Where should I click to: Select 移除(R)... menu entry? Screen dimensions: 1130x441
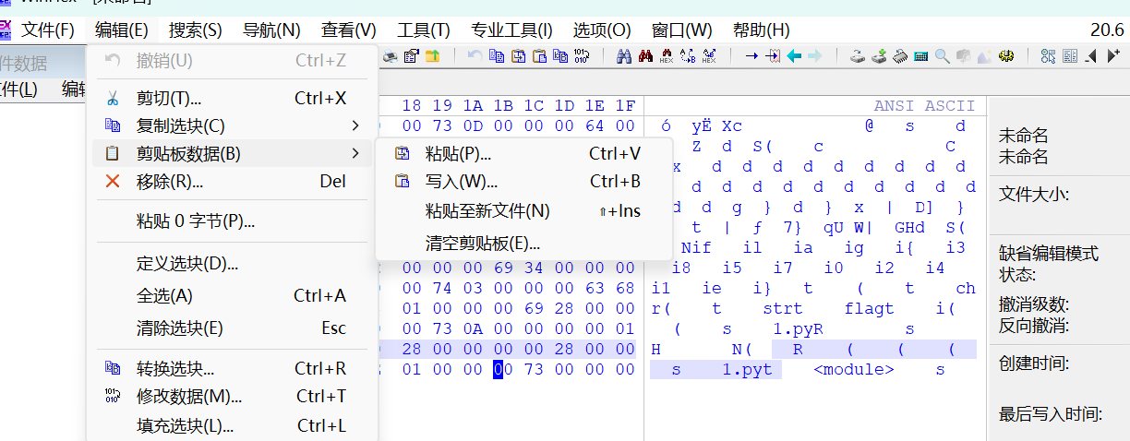coord(232,181)
